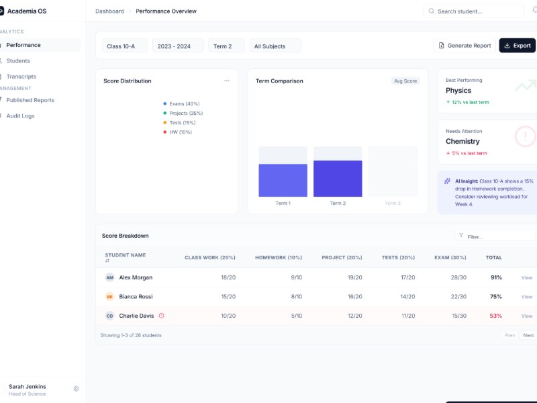Image resolution: width=537 pixels, height=403 pixels.
Task: Click the Search student input field
Action: (x=477, y=11)
